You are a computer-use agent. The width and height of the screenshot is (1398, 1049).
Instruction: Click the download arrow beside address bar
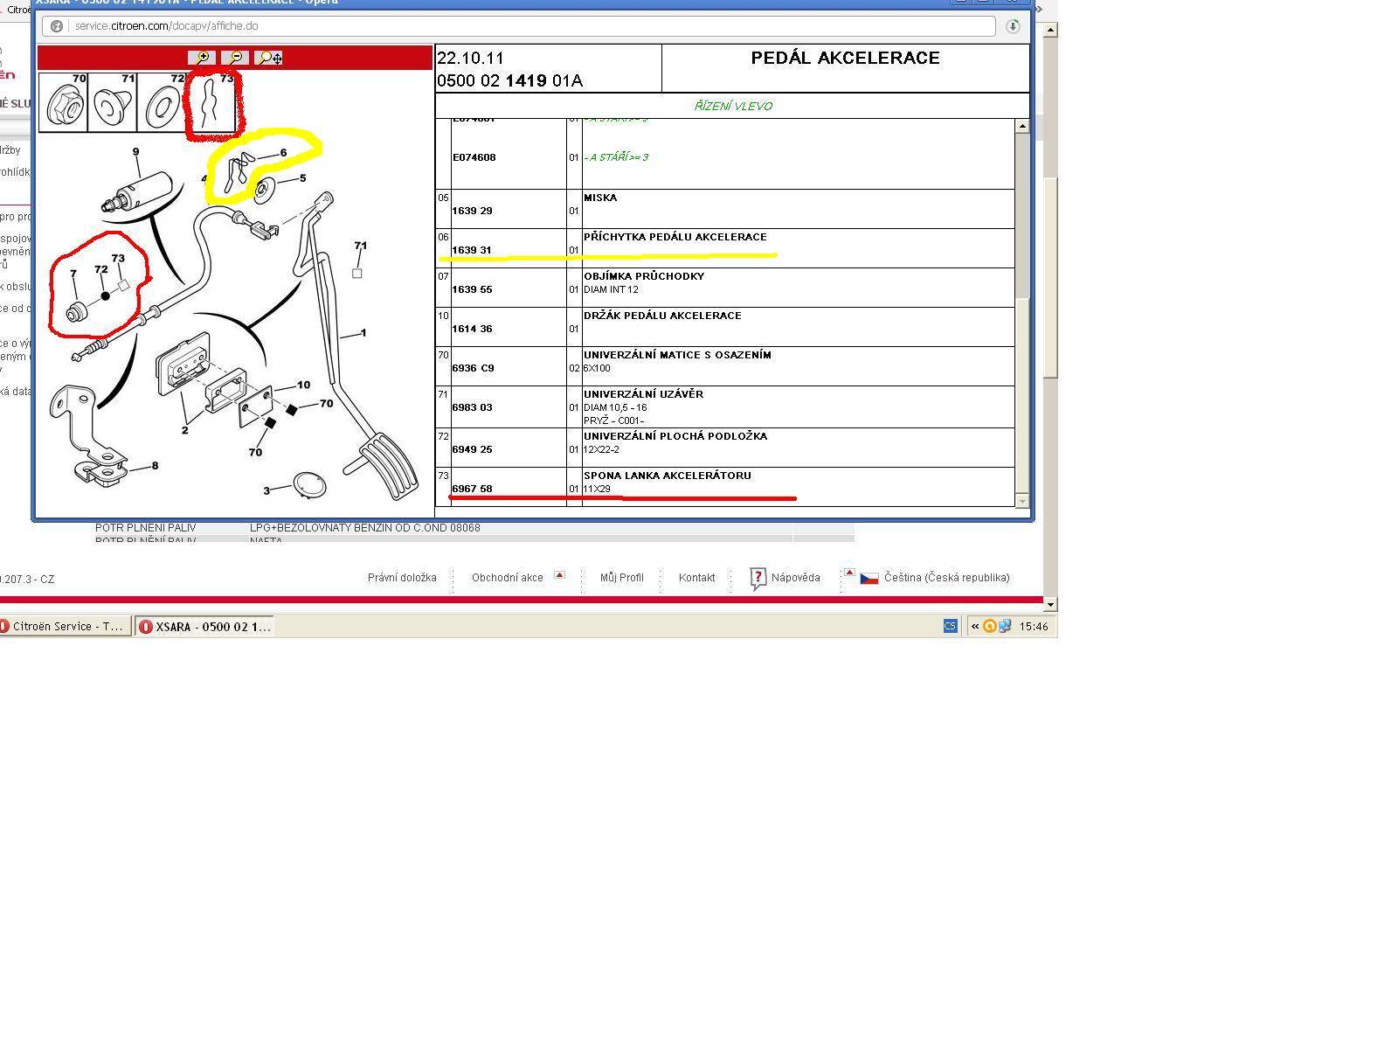1013,26
